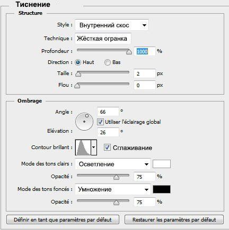Select the Bas direction radio button
This screenshot has height=230, width=229.
(107, 62)
